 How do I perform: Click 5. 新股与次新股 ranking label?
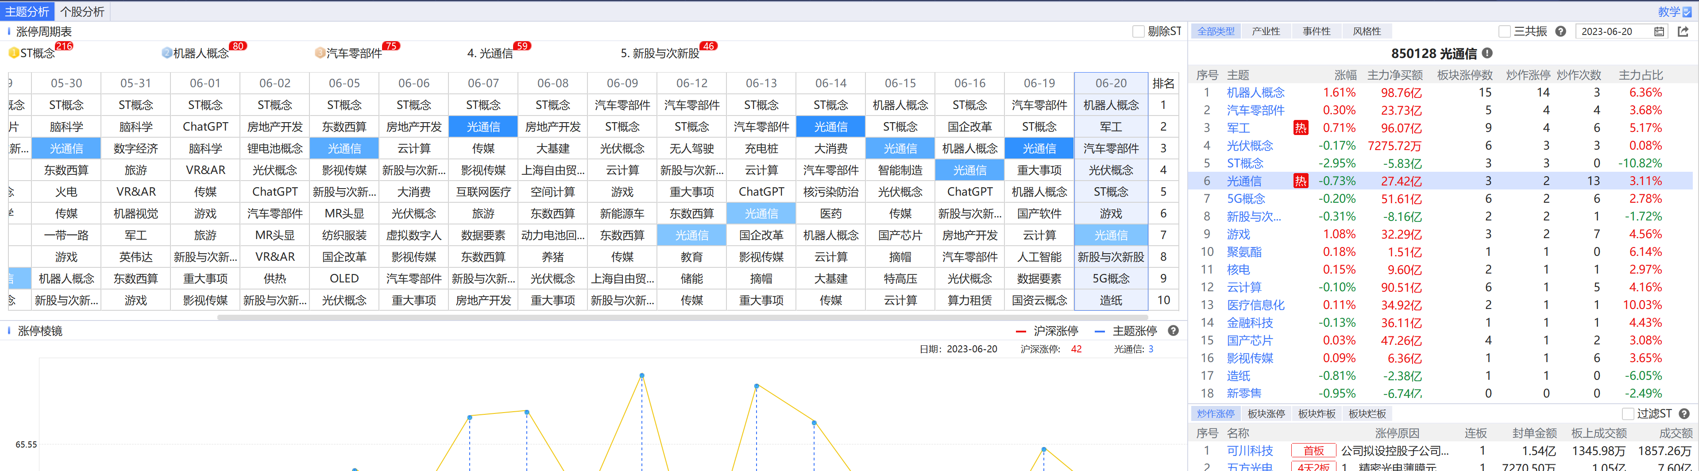660,53
